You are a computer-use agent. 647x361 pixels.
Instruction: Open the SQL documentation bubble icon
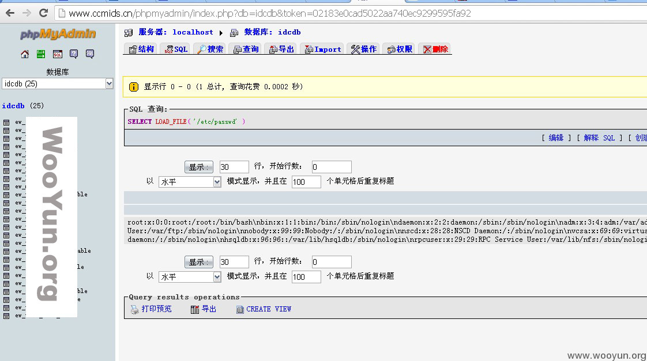pyautogui.click(x=90, y=54)
